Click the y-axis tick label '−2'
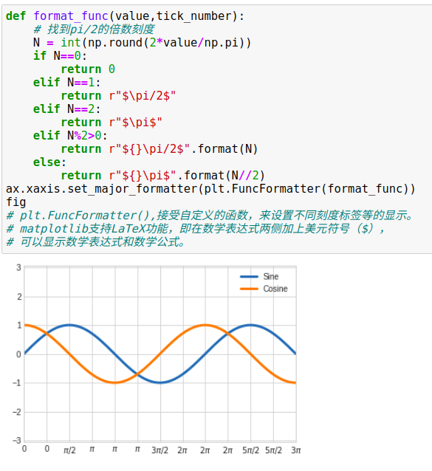432x471 pixels. coord(17,412)
